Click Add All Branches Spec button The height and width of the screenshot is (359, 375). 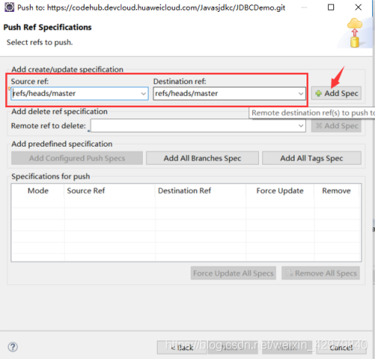(202, 158)
